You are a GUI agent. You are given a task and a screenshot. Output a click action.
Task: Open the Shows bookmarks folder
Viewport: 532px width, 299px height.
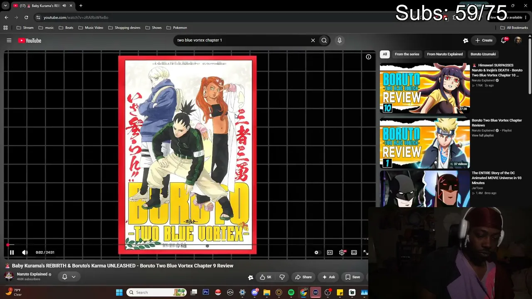coord(153,28)
